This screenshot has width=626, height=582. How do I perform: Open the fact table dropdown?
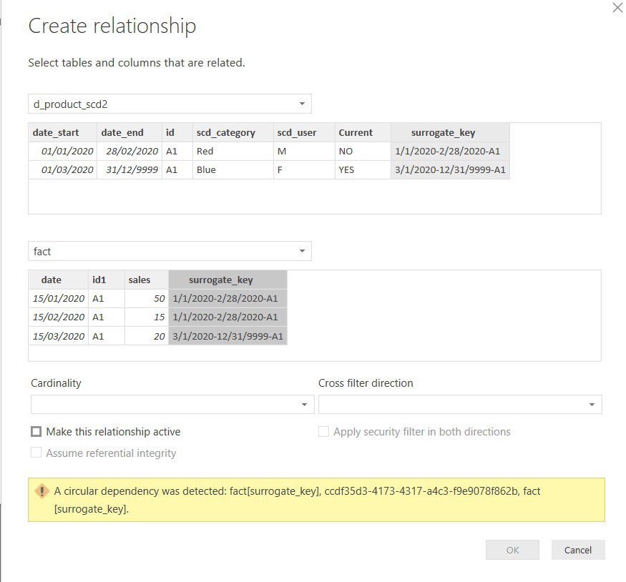click(170, 251)
